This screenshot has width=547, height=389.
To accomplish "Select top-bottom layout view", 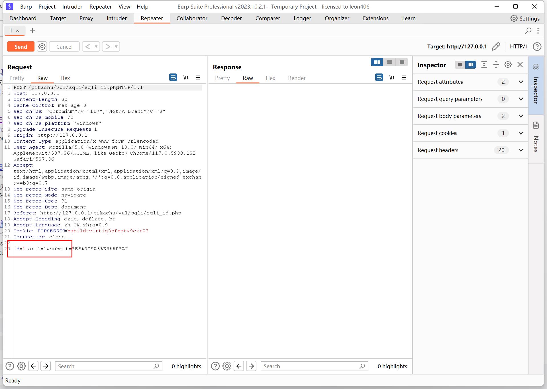I will (x=389, y=62).
